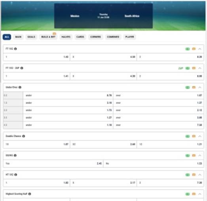
Task: Switch to the PLAYER tab
Action: (129, 37)
